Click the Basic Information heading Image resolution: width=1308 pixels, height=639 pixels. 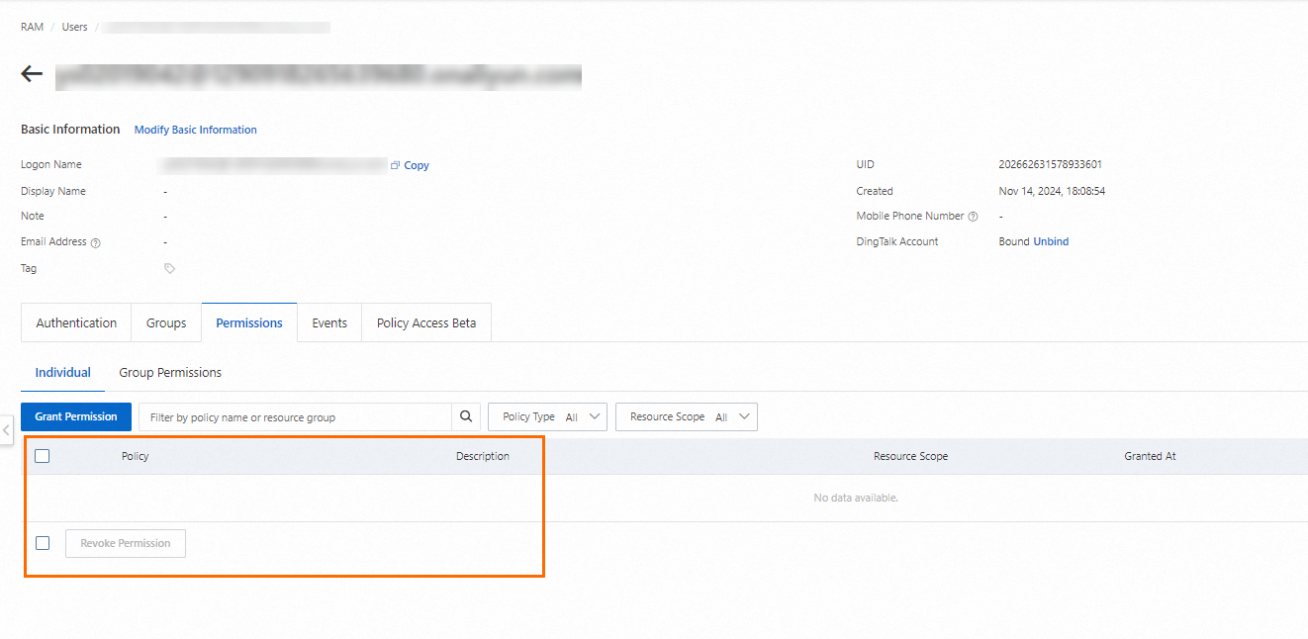pos(70,130)
